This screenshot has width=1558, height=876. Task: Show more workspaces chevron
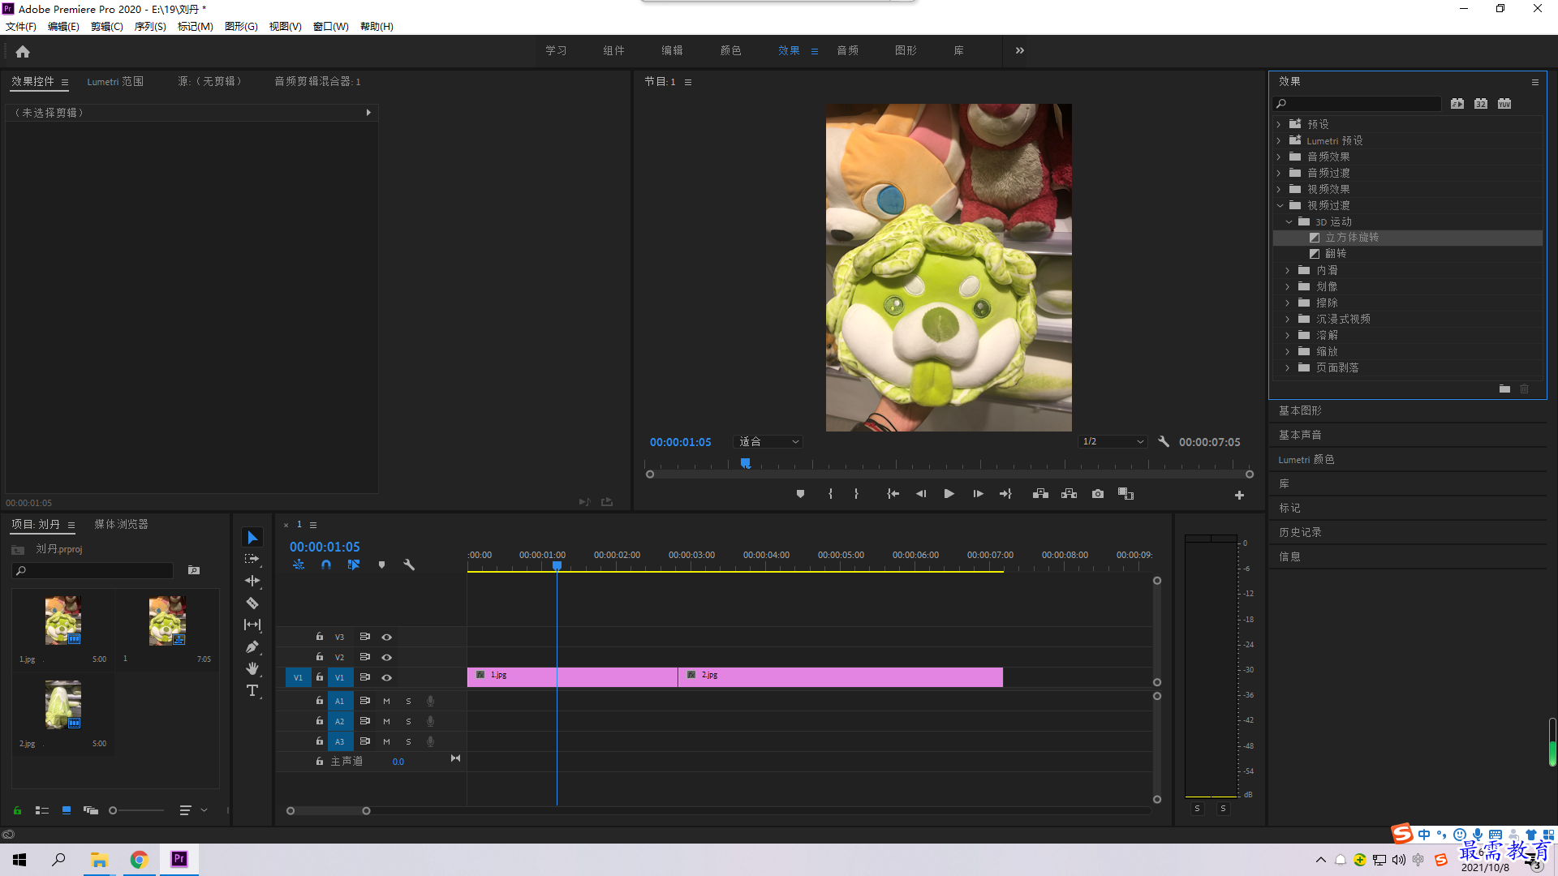tap(1020, 50)
